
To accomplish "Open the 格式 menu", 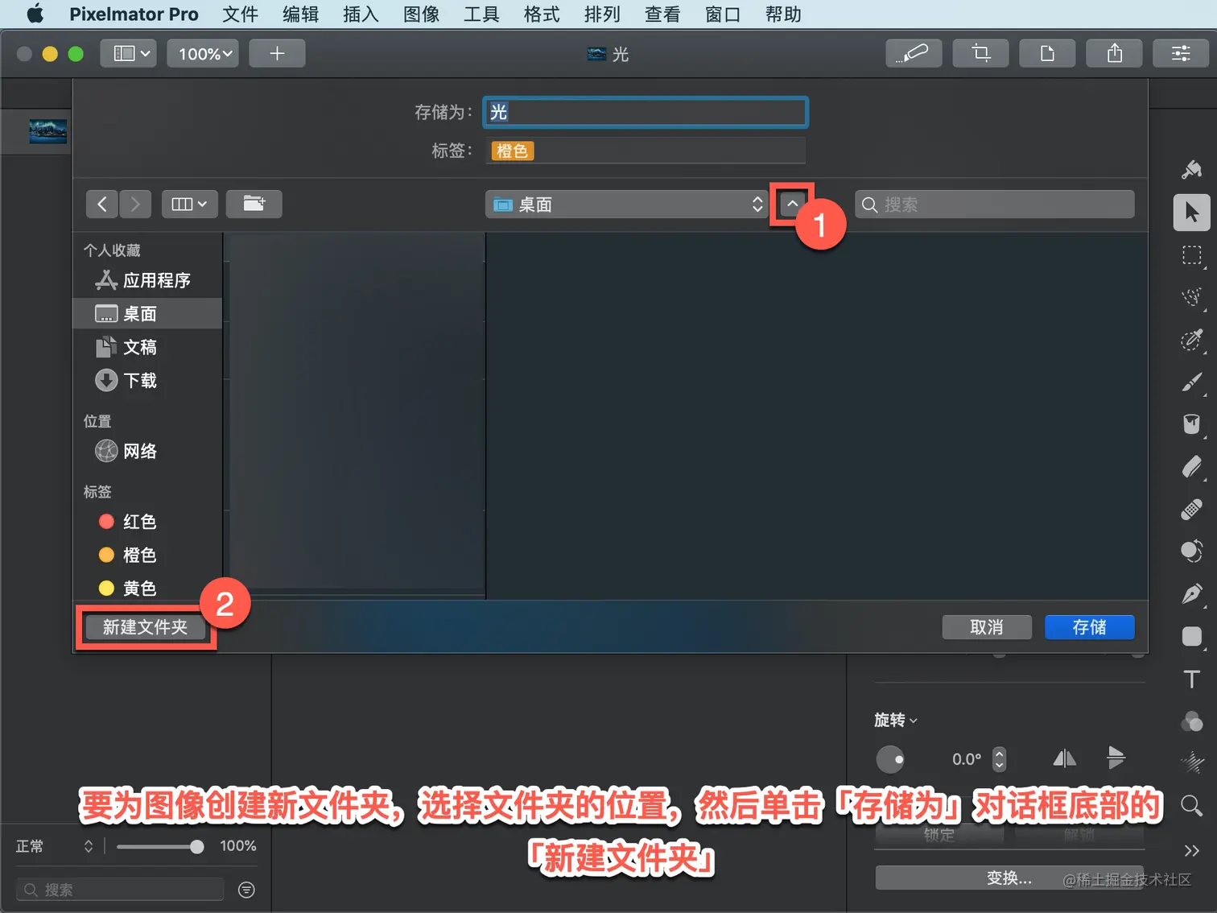I will (542, 14).
